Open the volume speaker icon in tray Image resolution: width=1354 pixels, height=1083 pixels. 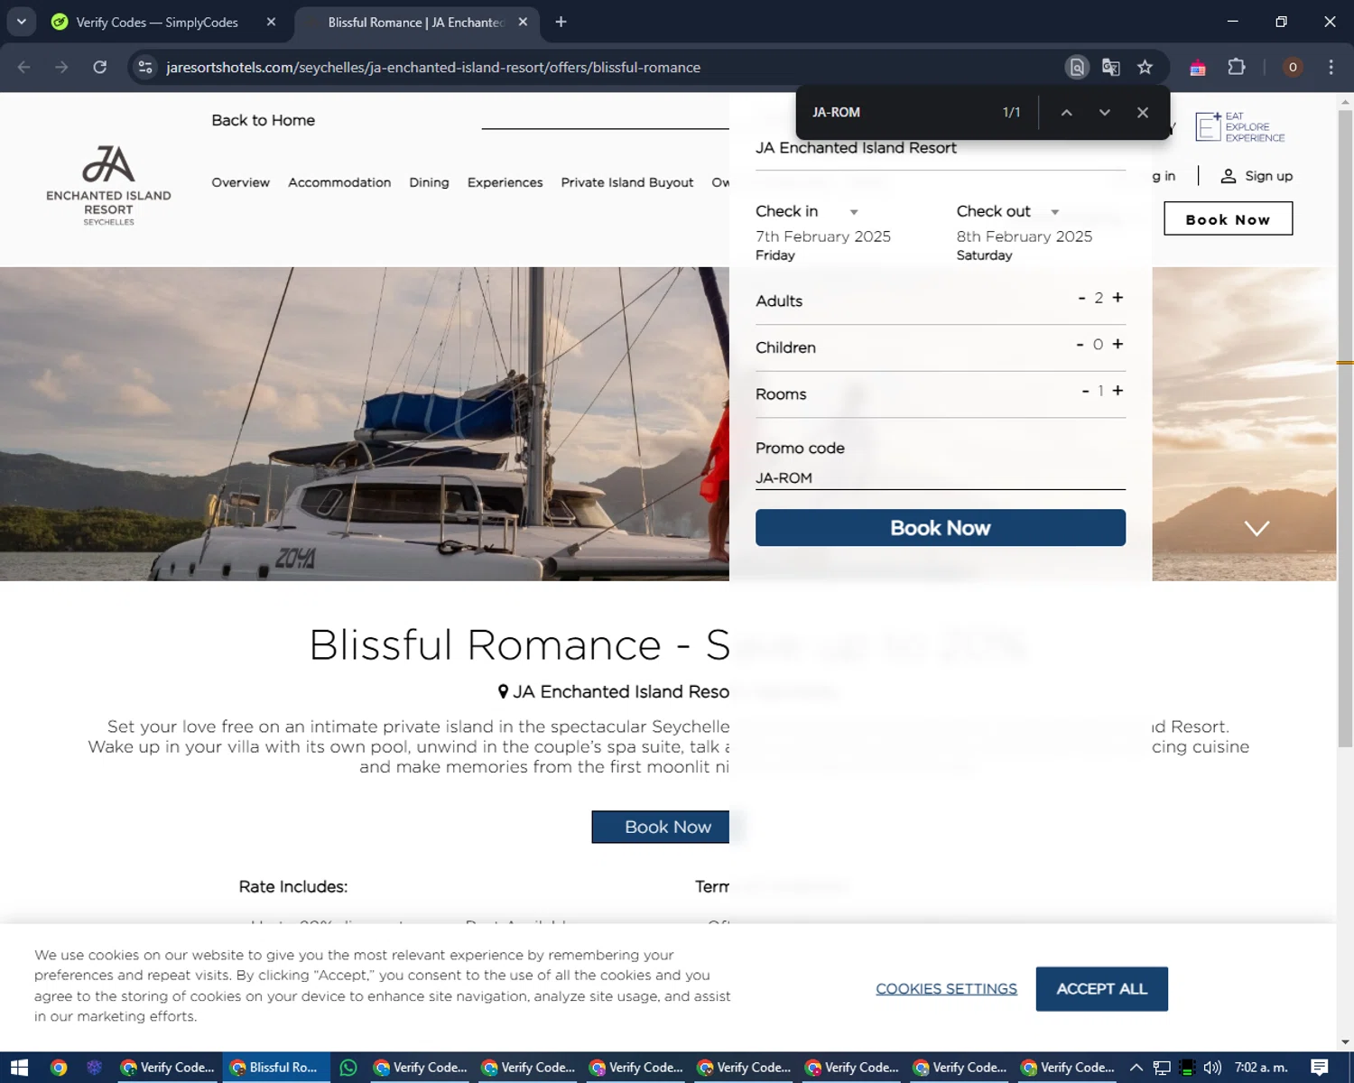click(x=1212, y=1068)
